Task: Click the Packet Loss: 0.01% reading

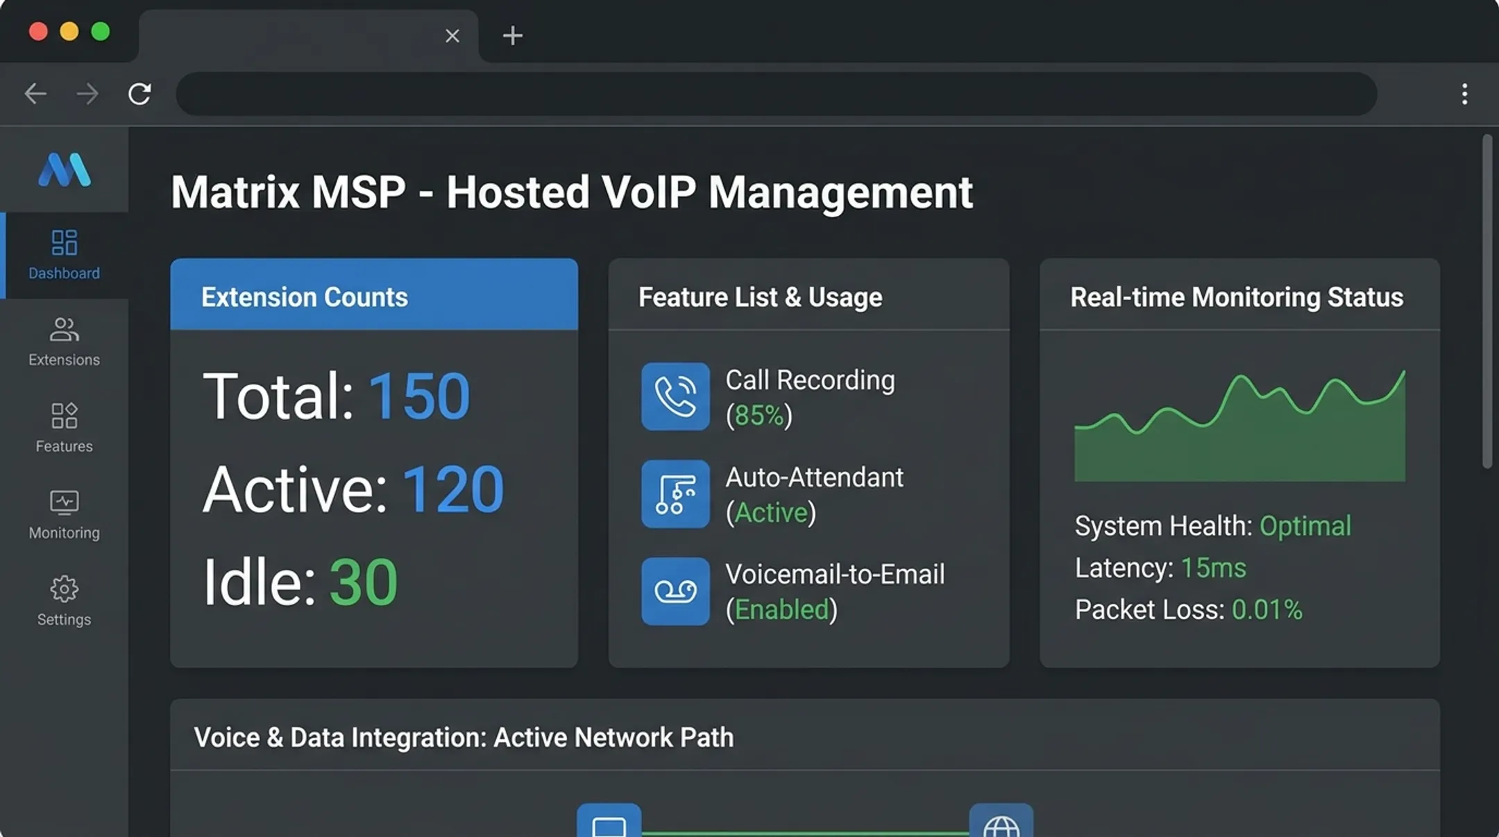Action: pyautogui.click(x=1189, y=609)
